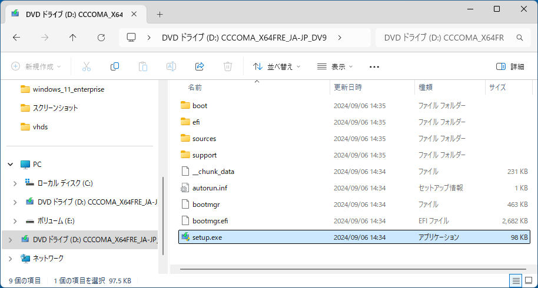Sort by 名前 column header
538x288 pixels.
195,88
